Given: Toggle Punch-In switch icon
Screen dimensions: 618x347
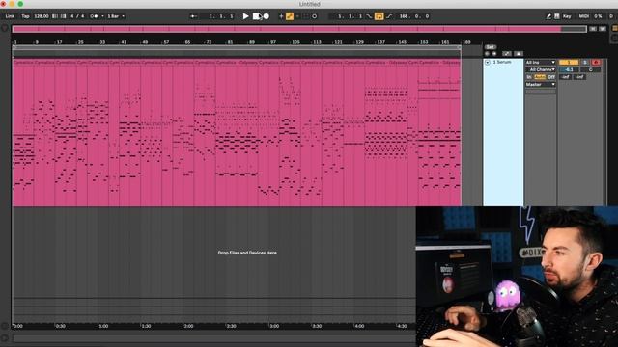Looking at the screenshot, I should coord(369,16).
